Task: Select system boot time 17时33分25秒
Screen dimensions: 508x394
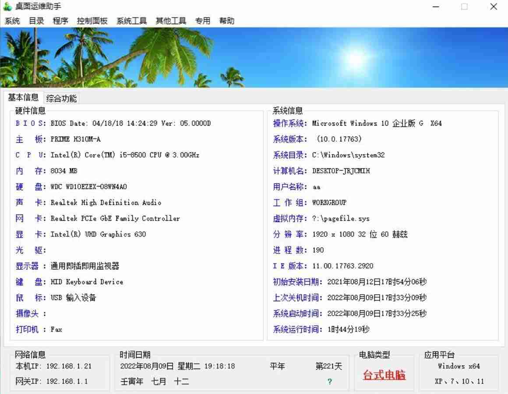Action: 377,314
